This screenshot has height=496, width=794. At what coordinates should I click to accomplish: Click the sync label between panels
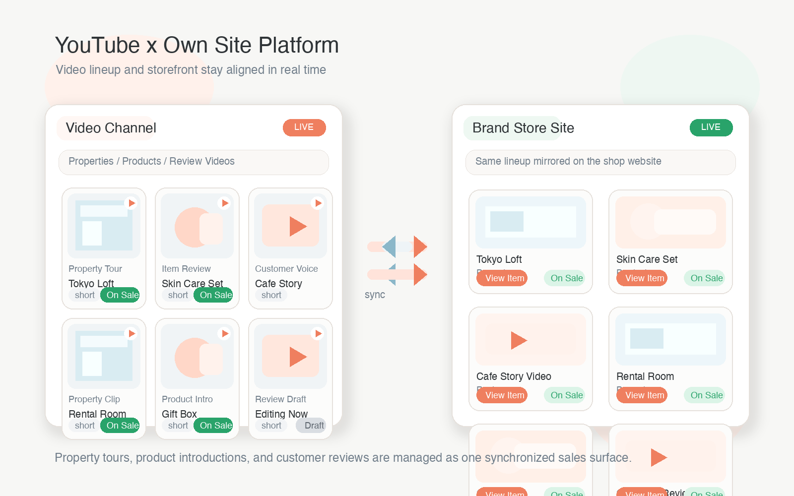pos(375,295)
